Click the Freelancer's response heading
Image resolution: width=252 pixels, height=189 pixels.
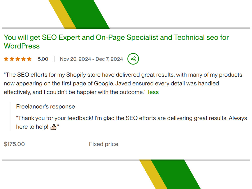click(45, 107)
